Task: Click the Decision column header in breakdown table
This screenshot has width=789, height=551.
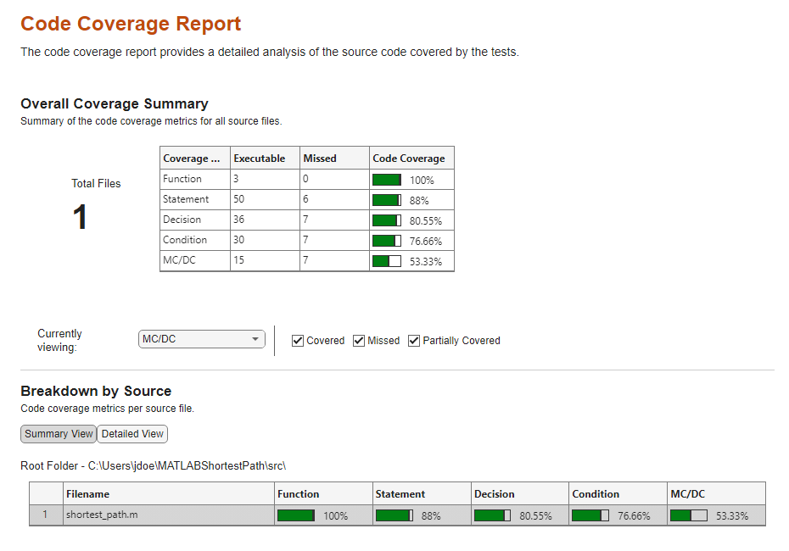Action: click(x=520, y=493)
